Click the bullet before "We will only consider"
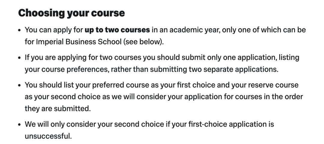The image size is (324, 144). [x=19, y=125]
